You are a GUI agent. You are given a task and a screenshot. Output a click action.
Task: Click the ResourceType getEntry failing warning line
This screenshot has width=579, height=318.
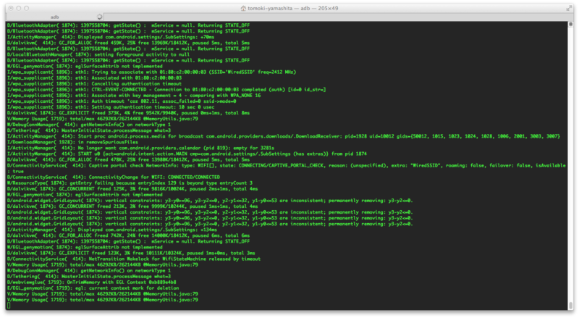[x=130, y=183]
